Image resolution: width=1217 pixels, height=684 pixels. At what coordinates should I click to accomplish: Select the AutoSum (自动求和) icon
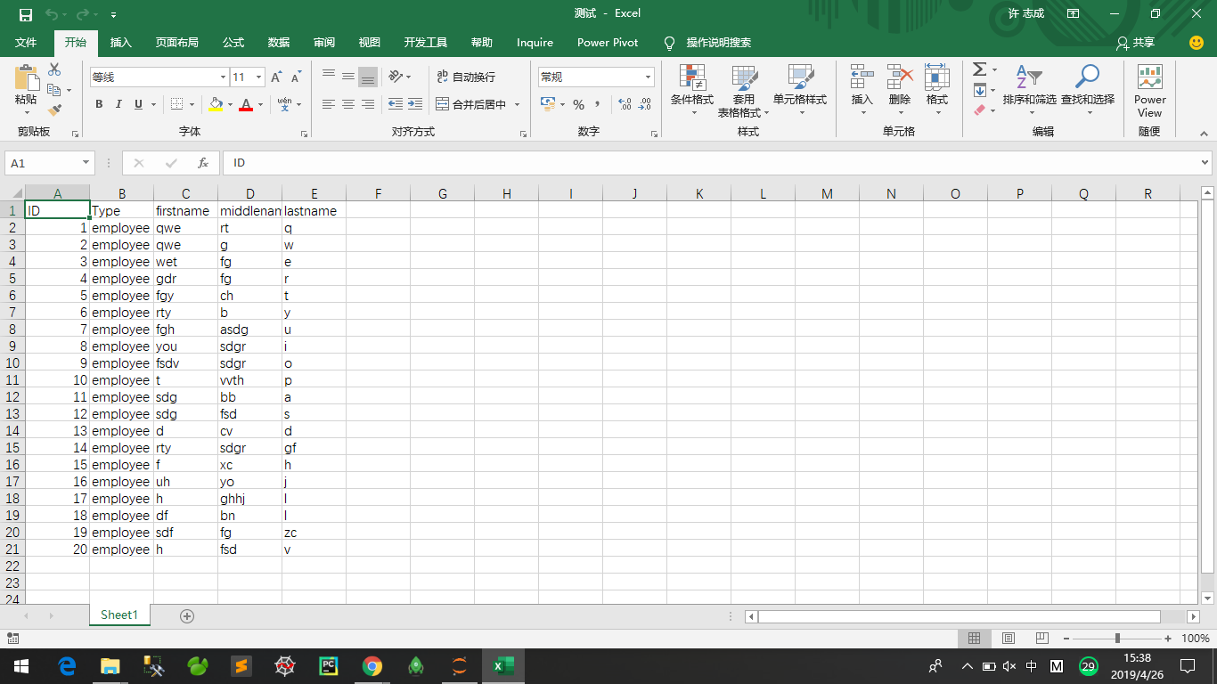(x=980, y=70)
